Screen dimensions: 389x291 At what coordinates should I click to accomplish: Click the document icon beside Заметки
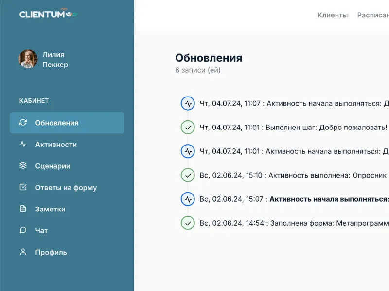click(23, 209)
